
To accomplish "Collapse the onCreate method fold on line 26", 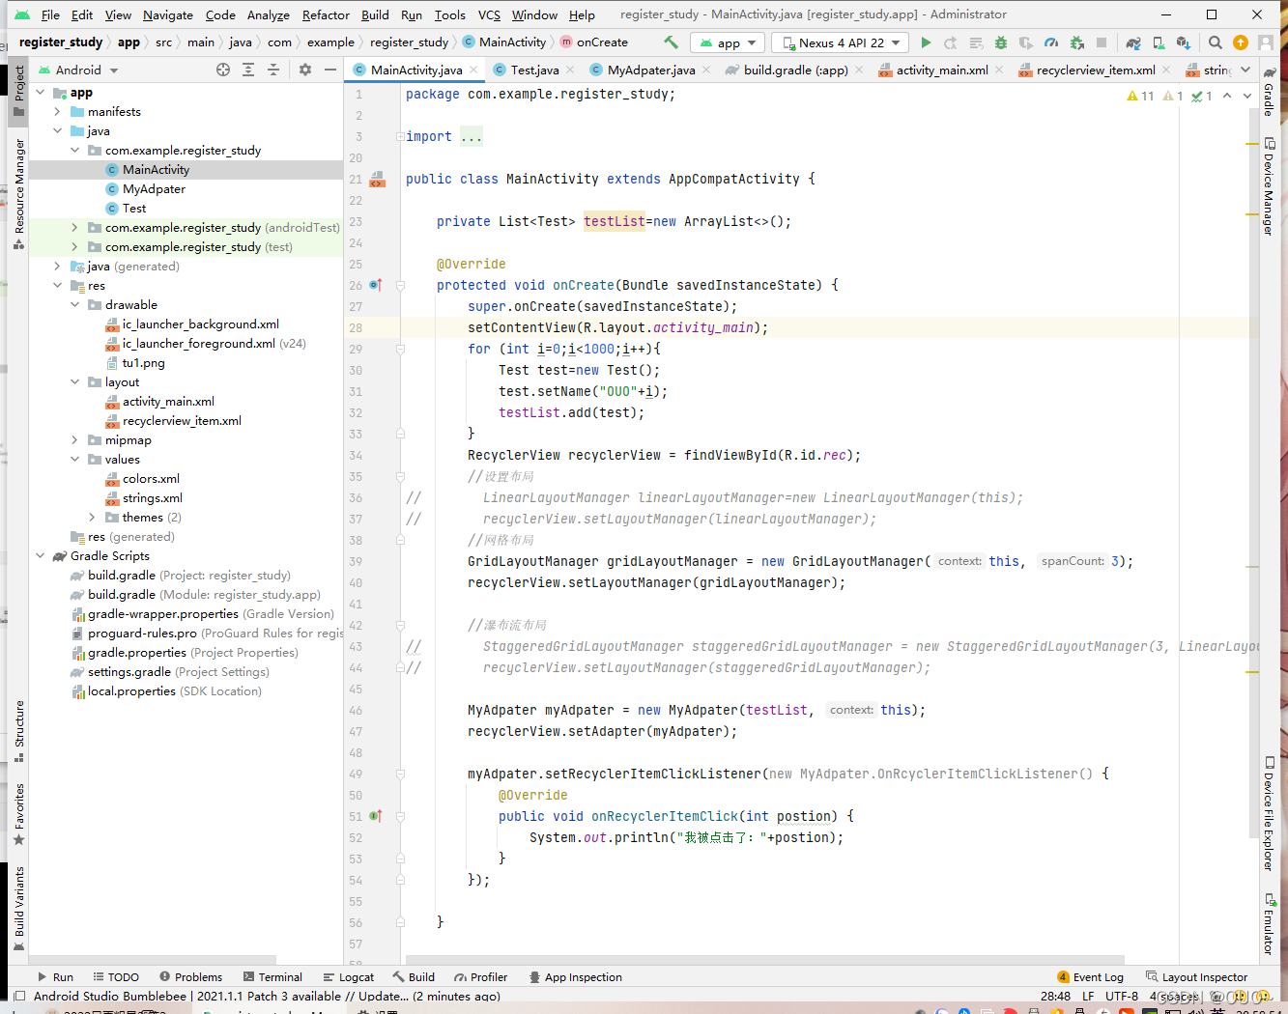I will 400,286.
